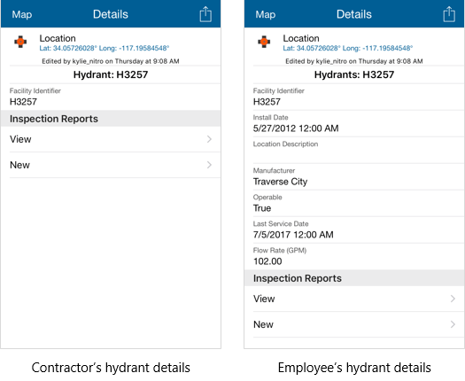
Task: Tap the 'Edited by kylie_nitro' line in Contractor's screen
Action: (x=111, y=61)
